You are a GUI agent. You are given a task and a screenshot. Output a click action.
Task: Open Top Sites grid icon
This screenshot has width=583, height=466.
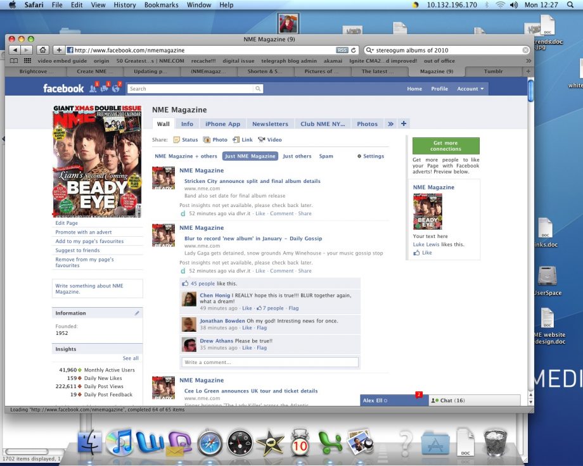pos(27,61)
